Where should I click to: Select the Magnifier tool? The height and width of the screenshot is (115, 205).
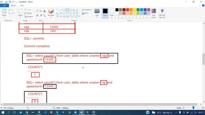[44, 16]
